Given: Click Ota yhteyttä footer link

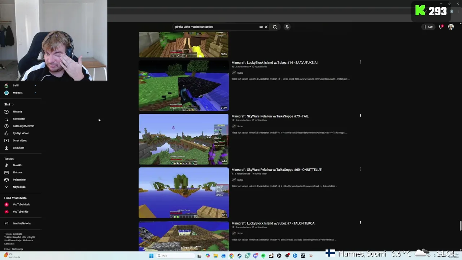Looking at the screenshot, I should (x=29, y=237).
